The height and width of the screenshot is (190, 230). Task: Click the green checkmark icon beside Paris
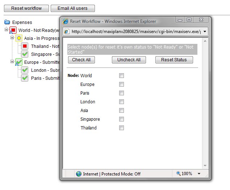[x=25, y=78]
